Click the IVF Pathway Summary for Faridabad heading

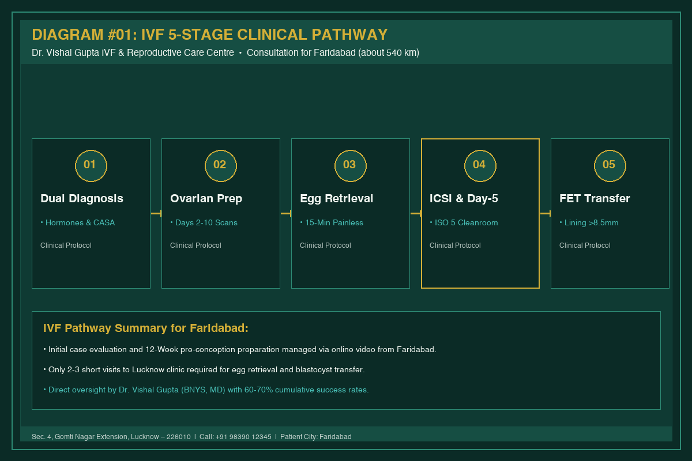pyautogui.click(x=145, y=328)
